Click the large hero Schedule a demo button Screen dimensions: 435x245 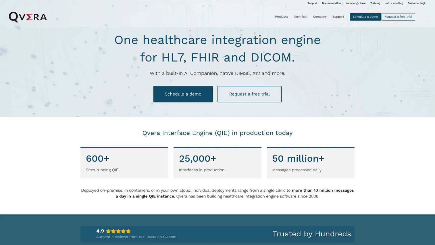tap(183, 94)
